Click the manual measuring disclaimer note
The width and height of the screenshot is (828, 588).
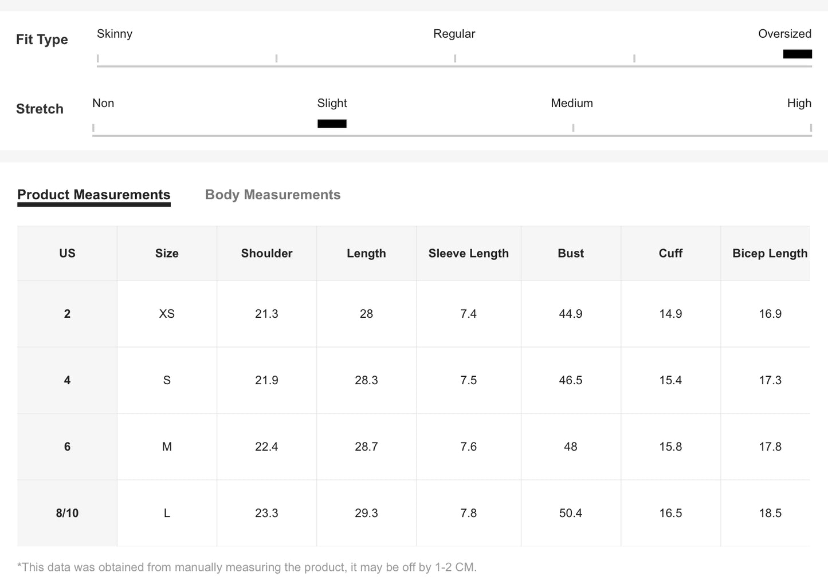[x=247, y=567]
